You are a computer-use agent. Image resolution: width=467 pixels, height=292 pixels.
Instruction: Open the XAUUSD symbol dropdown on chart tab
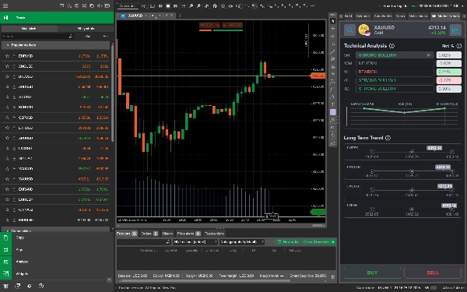[146, 16]
